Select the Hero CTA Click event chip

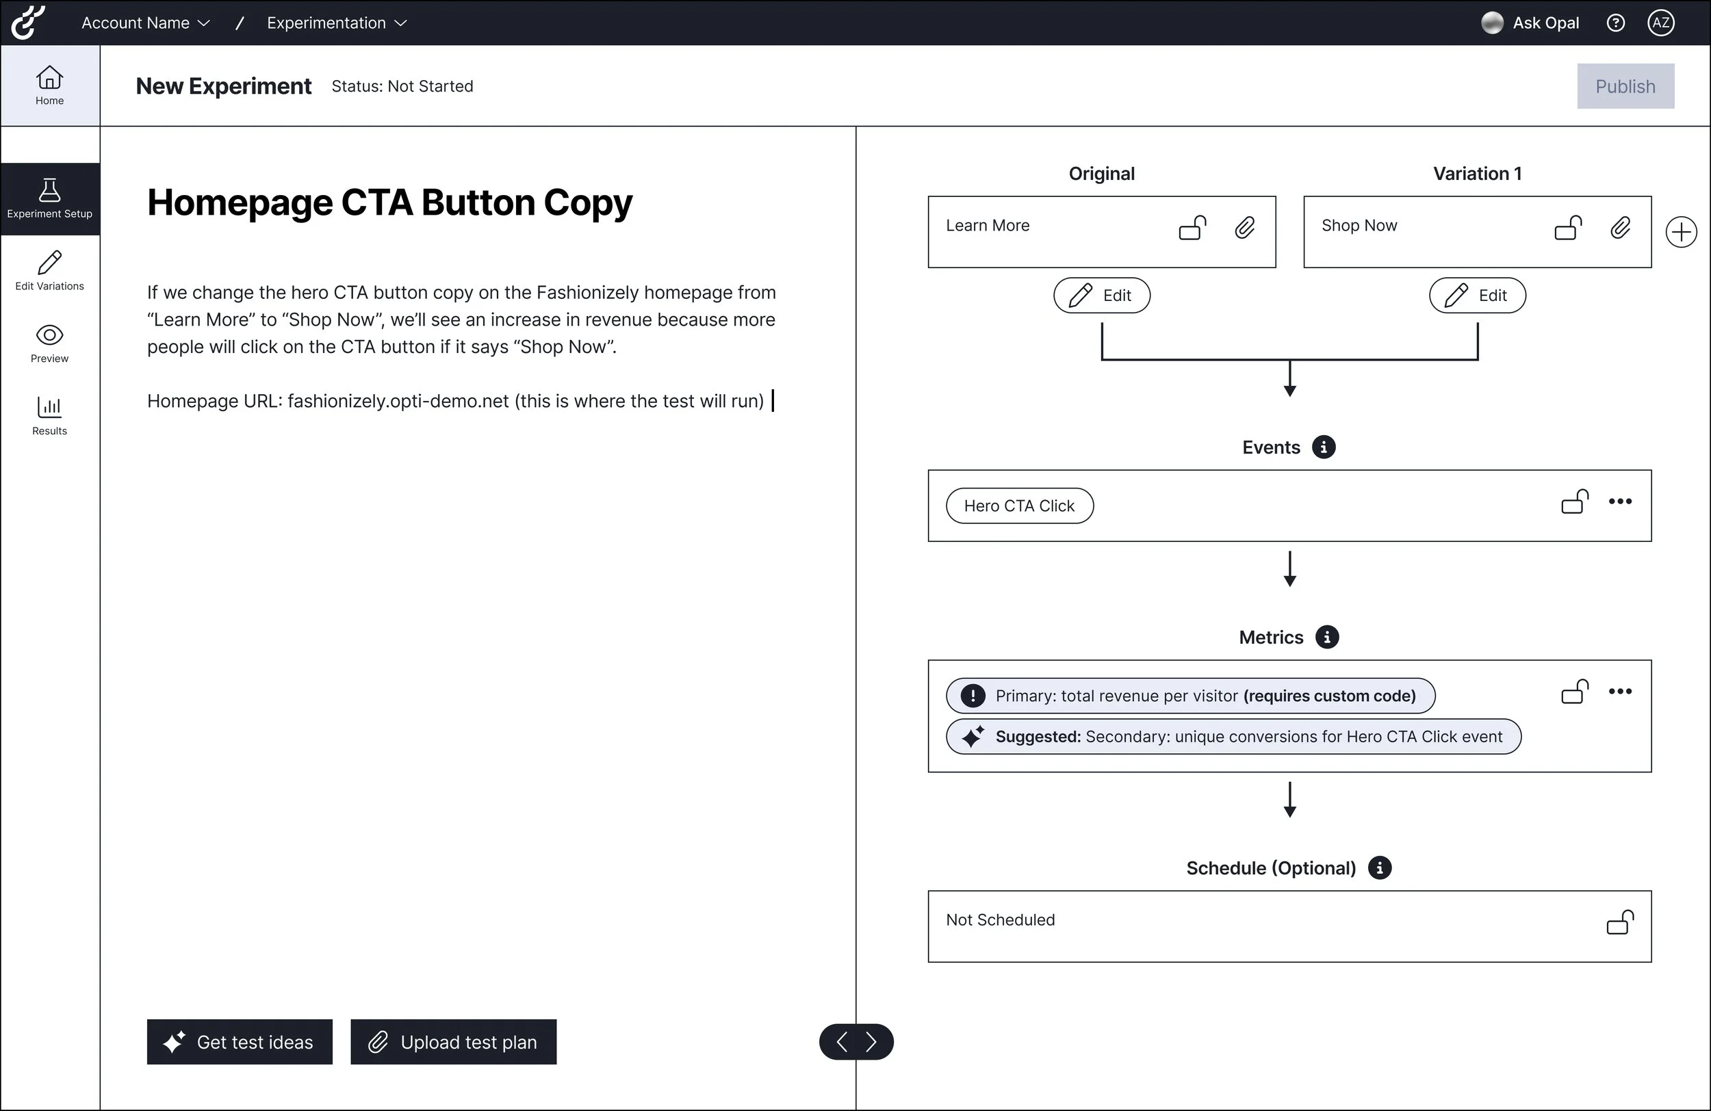(1018, 506)
